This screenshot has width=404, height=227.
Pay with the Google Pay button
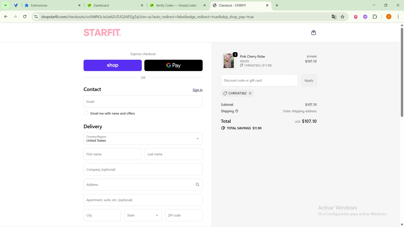(173, 65)
